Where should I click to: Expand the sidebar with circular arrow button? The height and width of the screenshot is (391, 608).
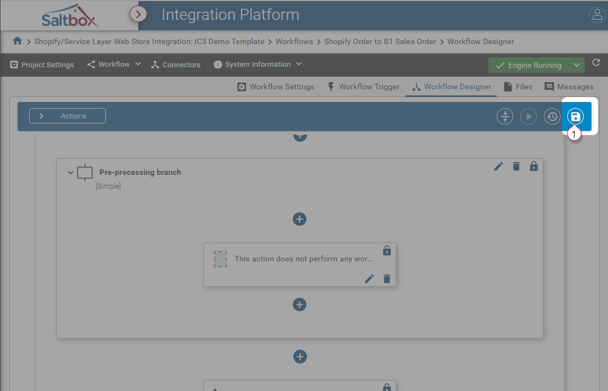click(138, 14)
